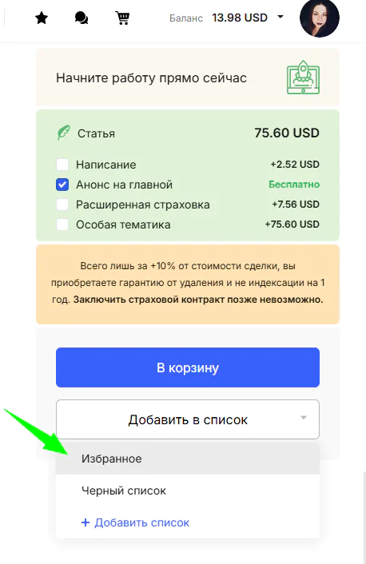Open the Добавить в список dropdown
Viewport: 366px width, 564px height.
[188, 419]
